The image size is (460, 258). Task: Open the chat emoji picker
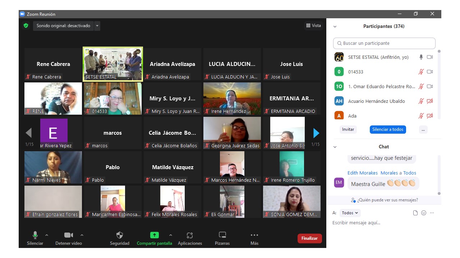pos(424,213)
